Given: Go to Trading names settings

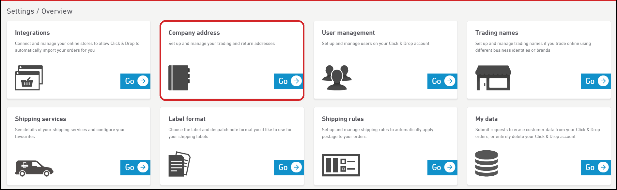Looking at the screenshot, I should pyautogui.click(x=596, y=81).
